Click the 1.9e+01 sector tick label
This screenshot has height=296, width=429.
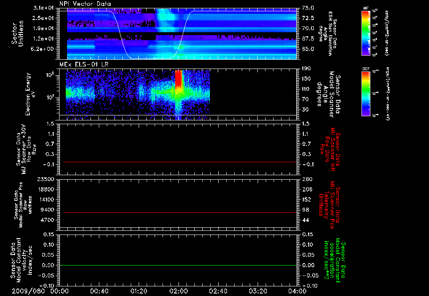coord(44,28)
